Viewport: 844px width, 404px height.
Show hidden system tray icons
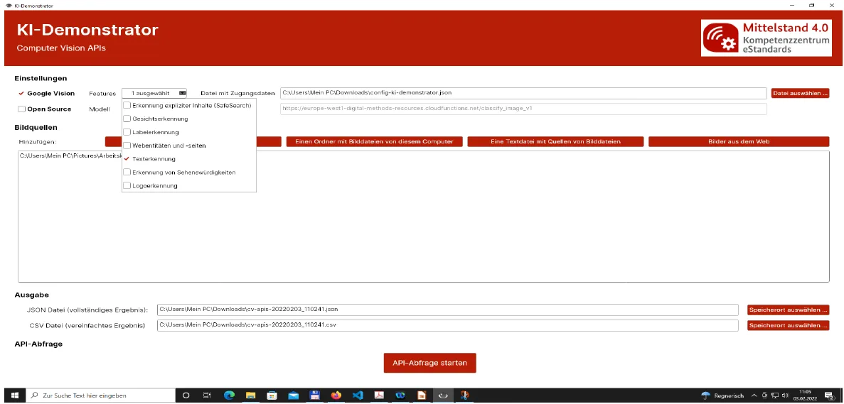tap(754, 395)
